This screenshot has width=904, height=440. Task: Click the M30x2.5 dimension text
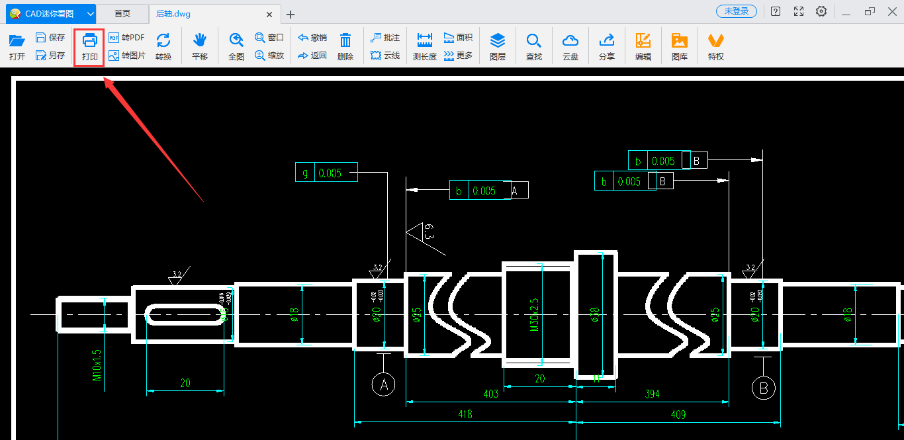pos(535,314)
